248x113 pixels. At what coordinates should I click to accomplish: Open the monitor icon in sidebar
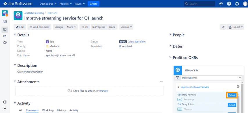tap(5, 29)
